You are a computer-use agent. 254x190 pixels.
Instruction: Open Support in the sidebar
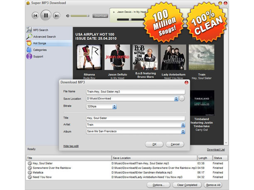click(38, 57)
